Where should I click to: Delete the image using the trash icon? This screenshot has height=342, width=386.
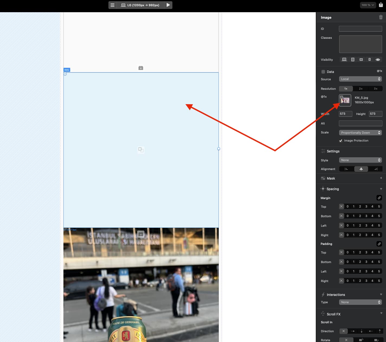[x=381, y=17]
